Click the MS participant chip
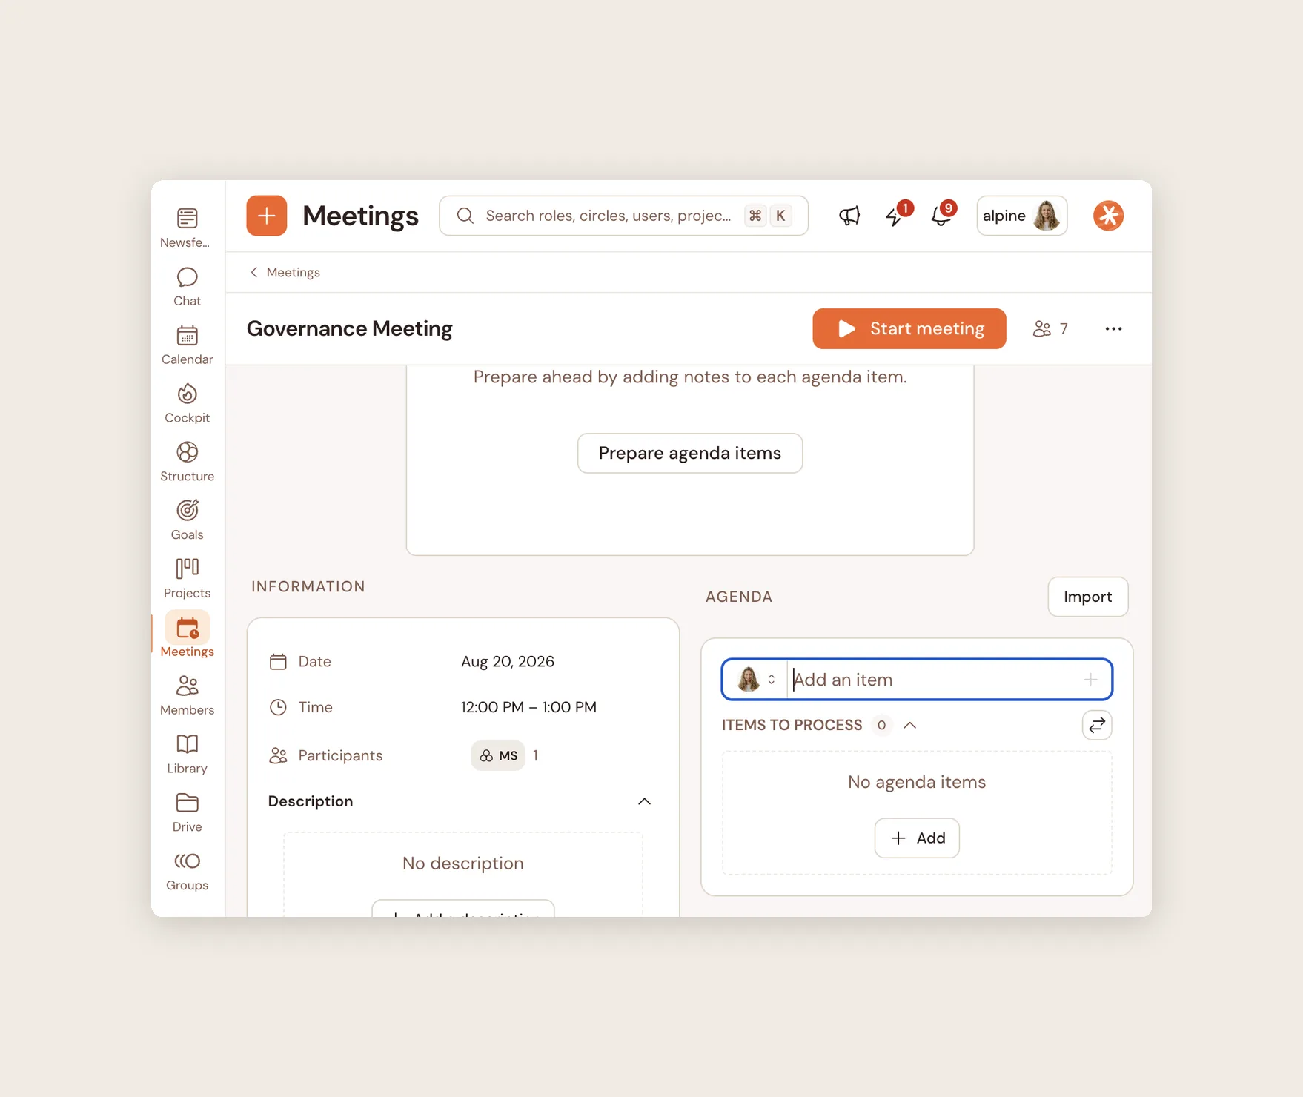 [498, 755]
